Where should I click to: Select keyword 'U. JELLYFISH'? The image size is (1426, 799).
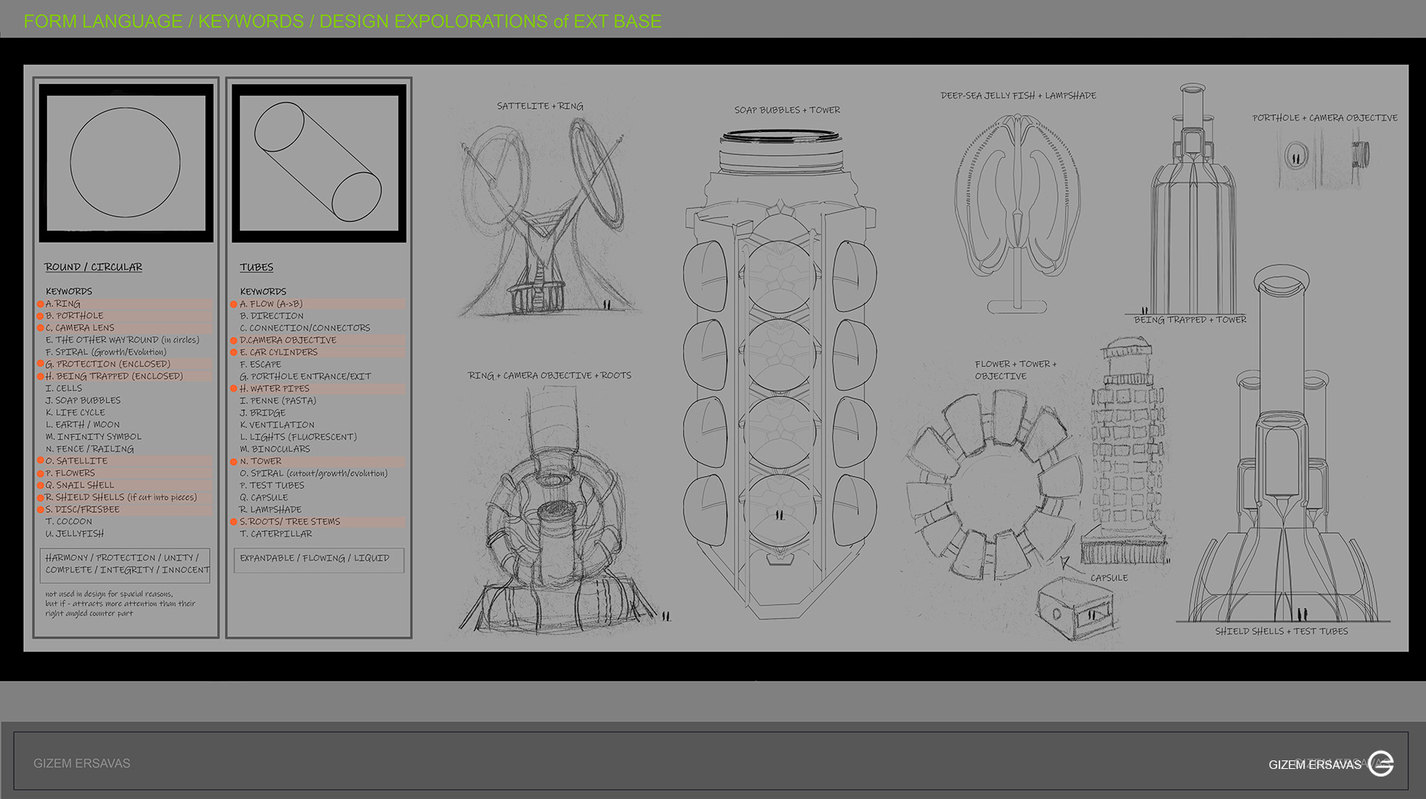tap(74, 534)
